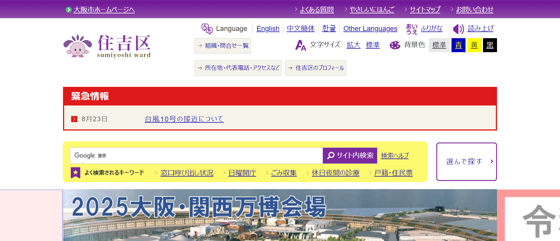The image size is (560, 241).
Task: Go to やさしいにほんご page
Action: pos(372,10)
